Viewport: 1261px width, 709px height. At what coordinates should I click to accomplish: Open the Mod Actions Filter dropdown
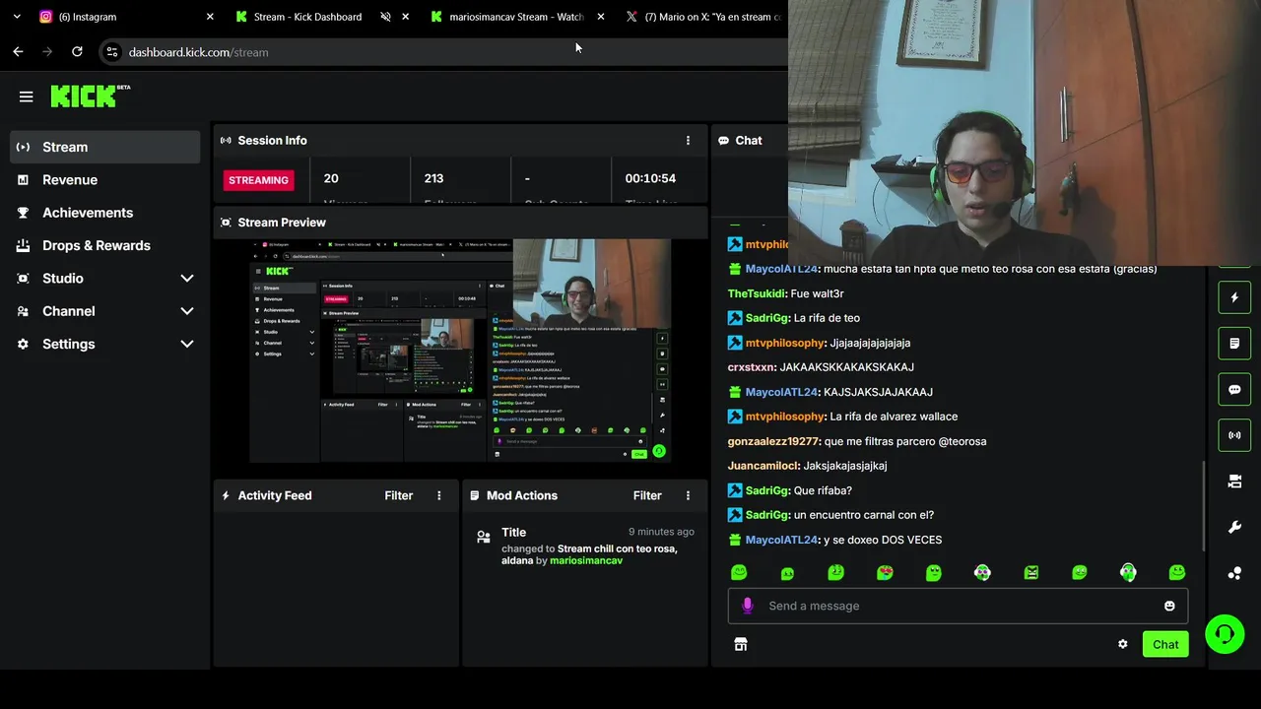[646, 495]
